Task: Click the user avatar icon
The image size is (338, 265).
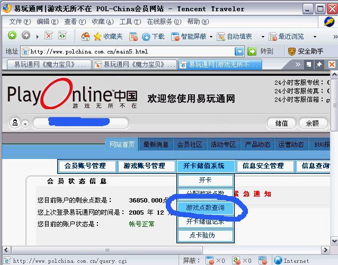Action: tap(15, 123)
